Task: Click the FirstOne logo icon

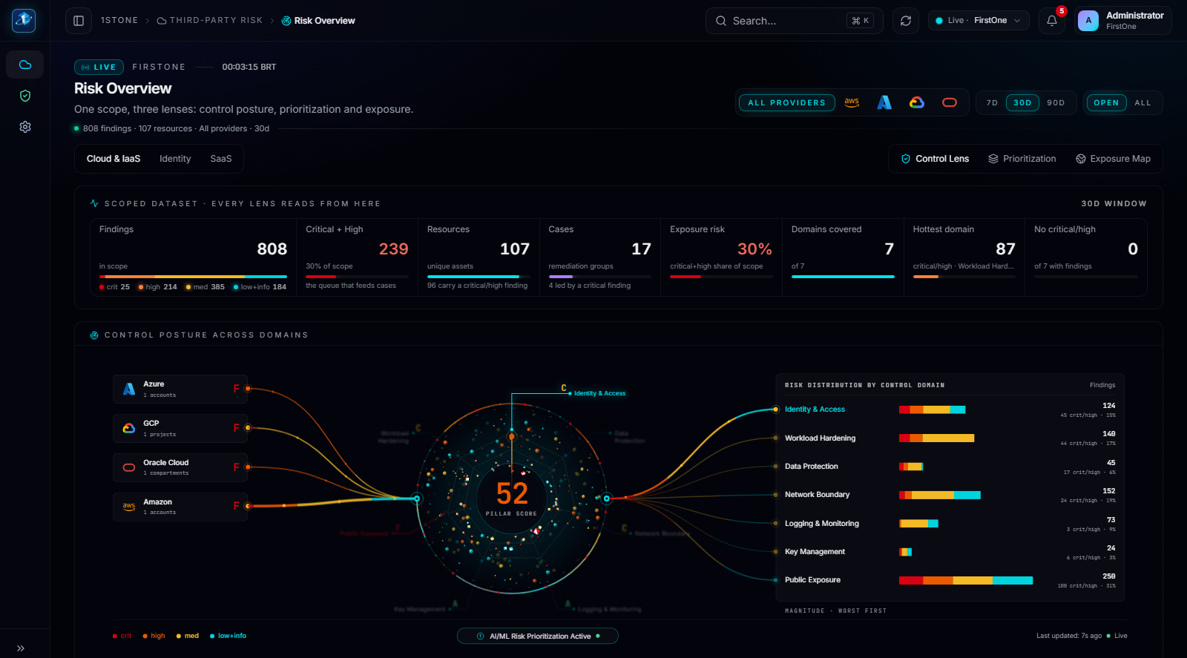Action: coord(24,20)
